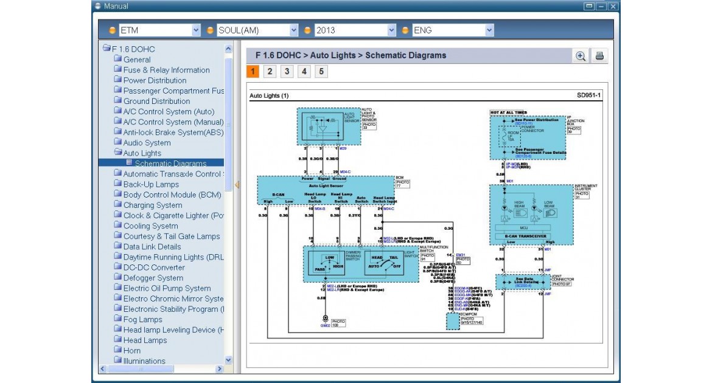Open the Power Distribution folder
The height and width of the screenshot is (383, 712).
coord(150,80)
